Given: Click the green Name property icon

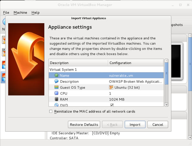Looking at the screenshot, I should [x=56, y=75].
